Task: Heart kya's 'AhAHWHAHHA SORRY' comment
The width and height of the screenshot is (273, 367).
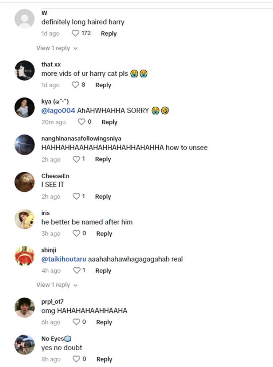Action: 82,122
